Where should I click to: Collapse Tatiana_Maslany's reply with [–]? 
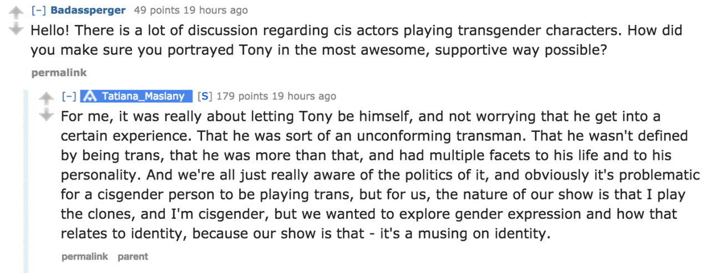[69, 96]
